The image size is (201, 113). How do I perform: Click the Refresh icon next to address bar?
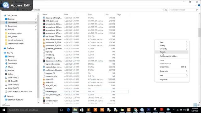click(x=166, y=10)
